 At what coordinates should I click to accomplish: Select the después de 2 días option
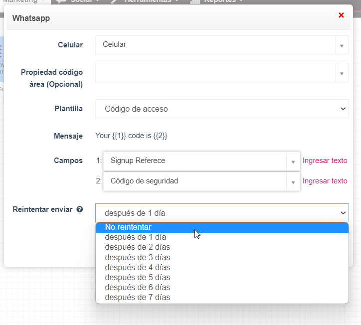pyautogui.click(x=222, y=247)
